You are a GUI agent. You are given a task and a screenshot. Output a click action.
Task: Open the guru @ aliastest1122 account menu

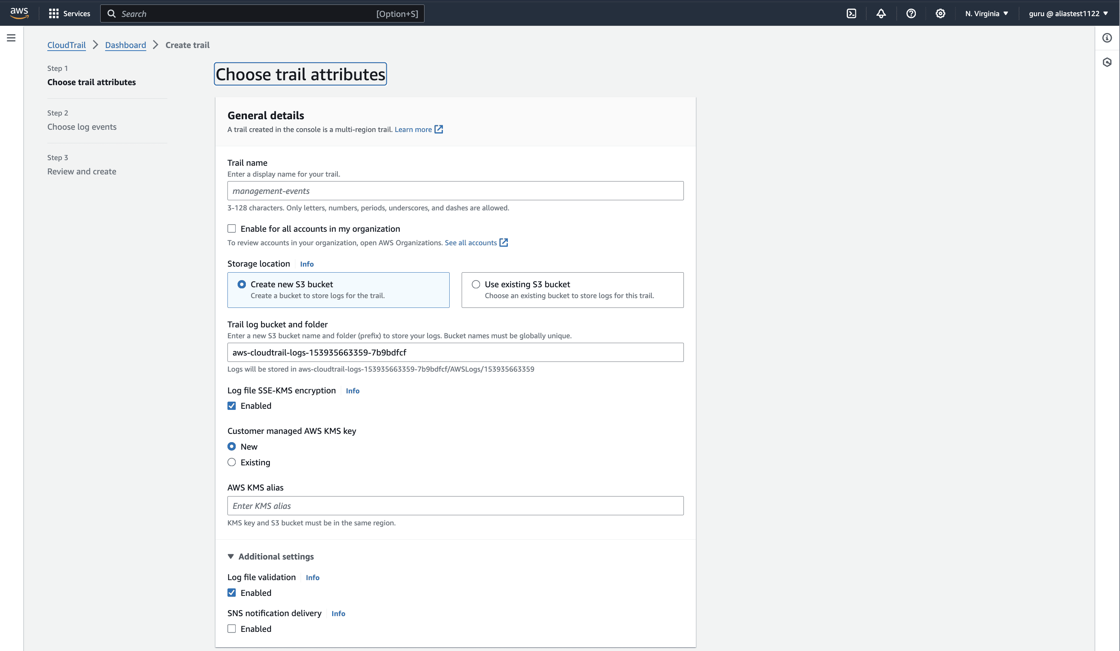[x=1068, y=14]
